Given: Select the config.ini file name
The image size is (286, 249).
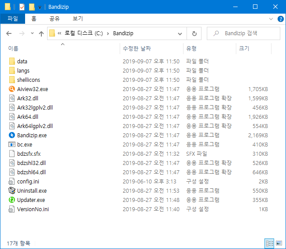Looking at the screenshot, I should pyautogui.click(x=28, y=182).
